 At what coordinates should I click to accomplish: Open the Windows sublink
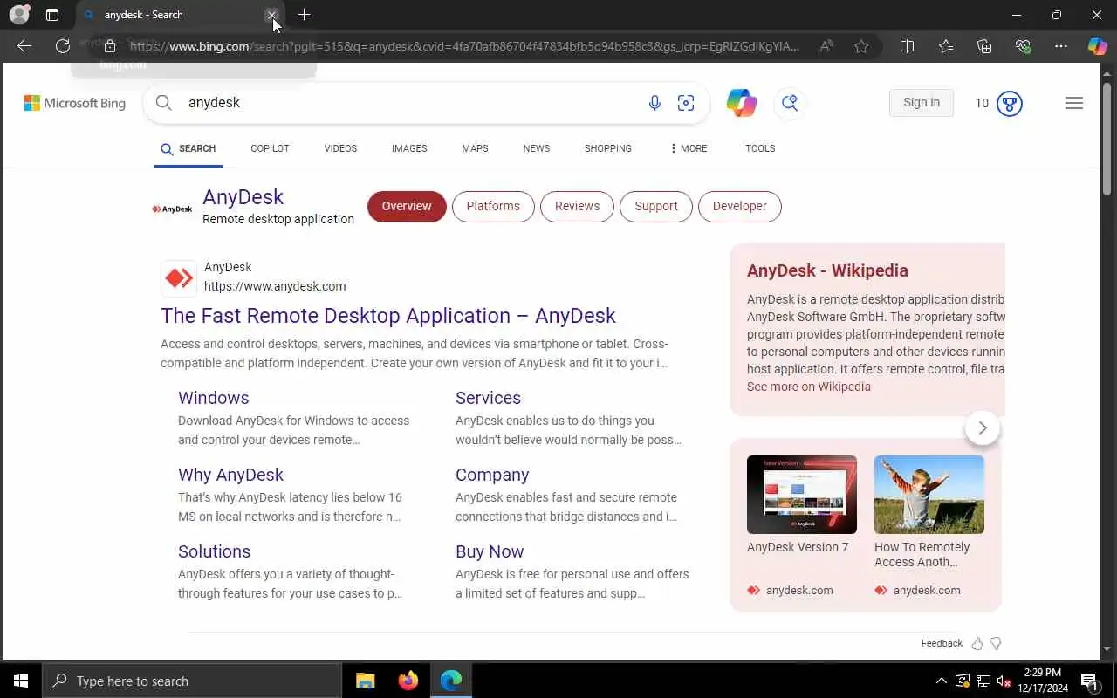[214, 398]
